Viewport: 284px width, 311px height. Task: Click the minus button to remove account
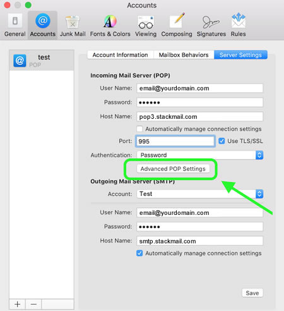click(33, 304)
